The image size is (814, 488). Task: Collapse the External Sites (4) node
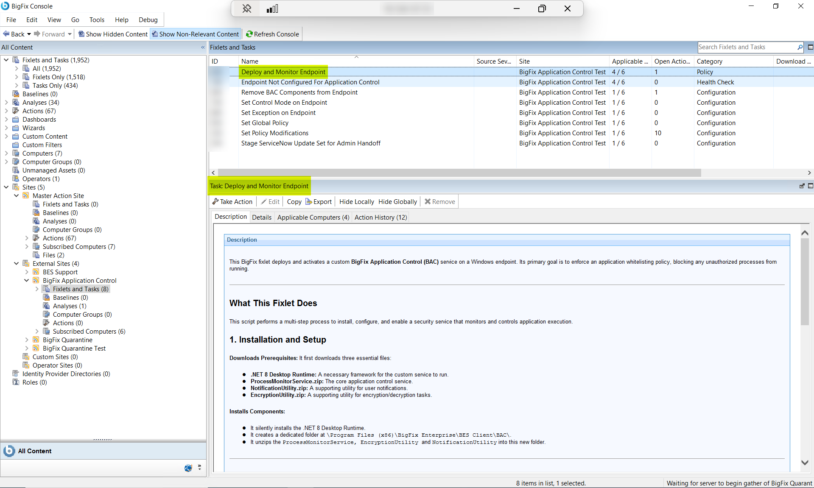click(x=16, y=263)
